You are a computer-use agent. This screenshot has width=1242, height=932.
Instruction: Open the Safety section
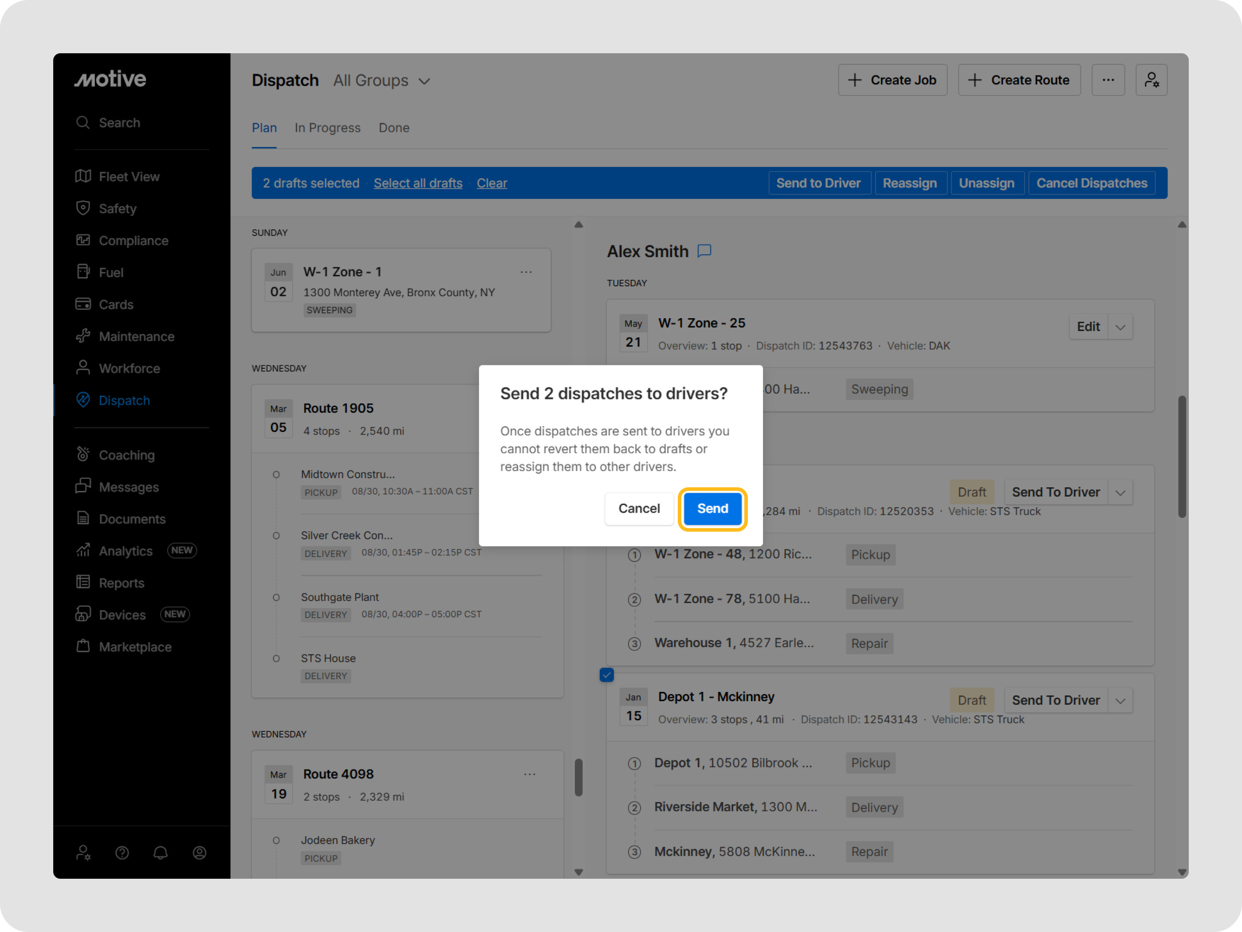click(x=118, y=209)
